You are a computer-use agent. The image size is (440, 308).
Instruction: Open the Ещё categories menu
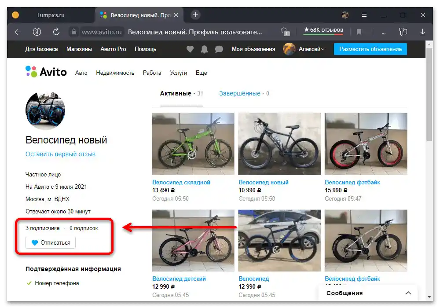pyautogui.click(x=201, y=73)
